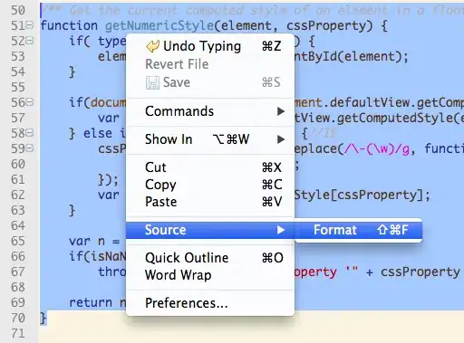Click line number 71 in the gutter

(x=18, y=333)
